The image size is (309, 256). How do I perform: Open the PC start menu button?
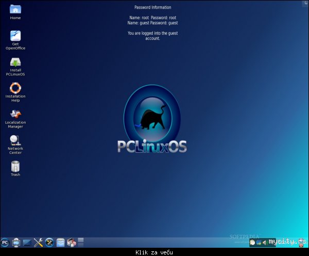(x=5, y=243)
